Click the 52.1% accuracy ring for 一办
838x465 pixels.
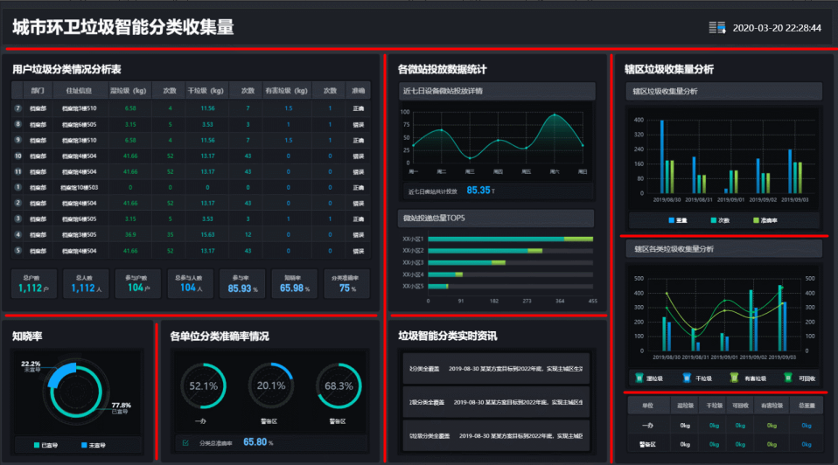tap(203, 385)
